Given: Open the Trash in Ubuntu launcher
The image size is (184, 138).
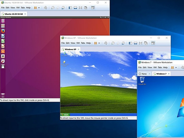Looking at the screenshot, I should click(x=3, y=95).
